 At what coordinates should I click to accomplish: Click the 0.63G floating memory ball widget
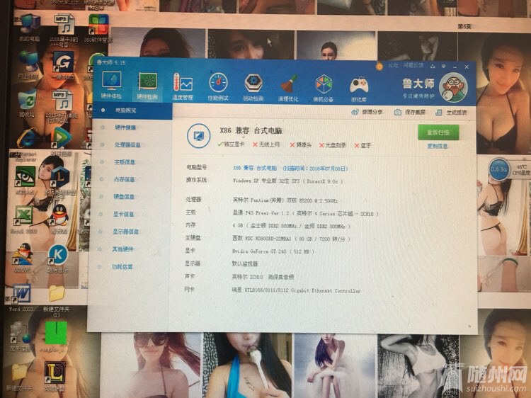click(x=499, y=169)
